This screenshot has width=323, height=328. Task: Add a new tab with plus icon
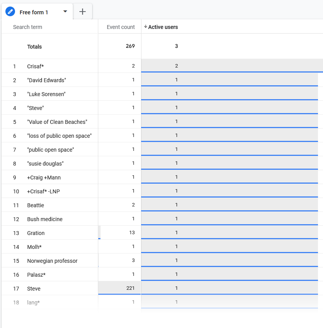[x=82, y=12]
